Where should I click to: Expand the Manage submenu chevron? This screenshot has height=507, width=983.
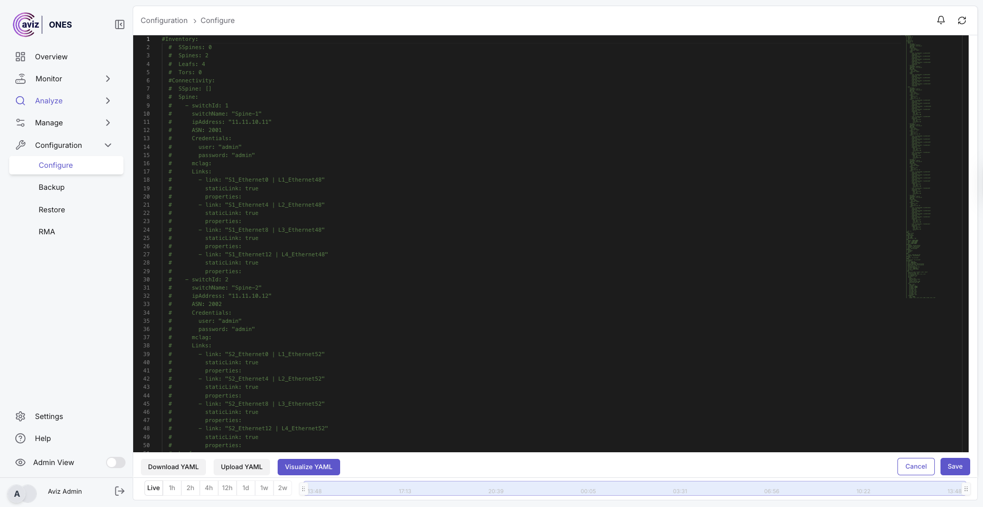(x=108, y=123)
